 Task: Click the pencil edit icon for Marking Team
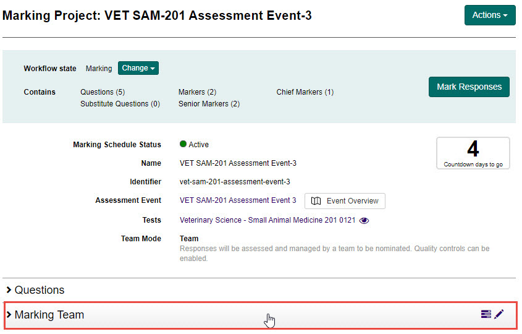tap(499, 314)
